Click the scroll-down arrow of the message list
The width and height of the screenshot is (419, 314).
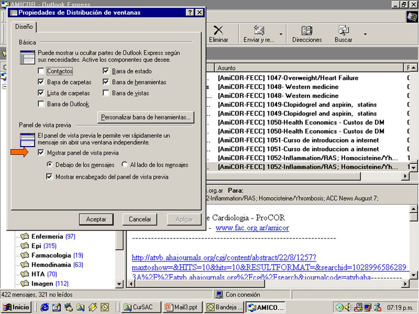(413, 167)
